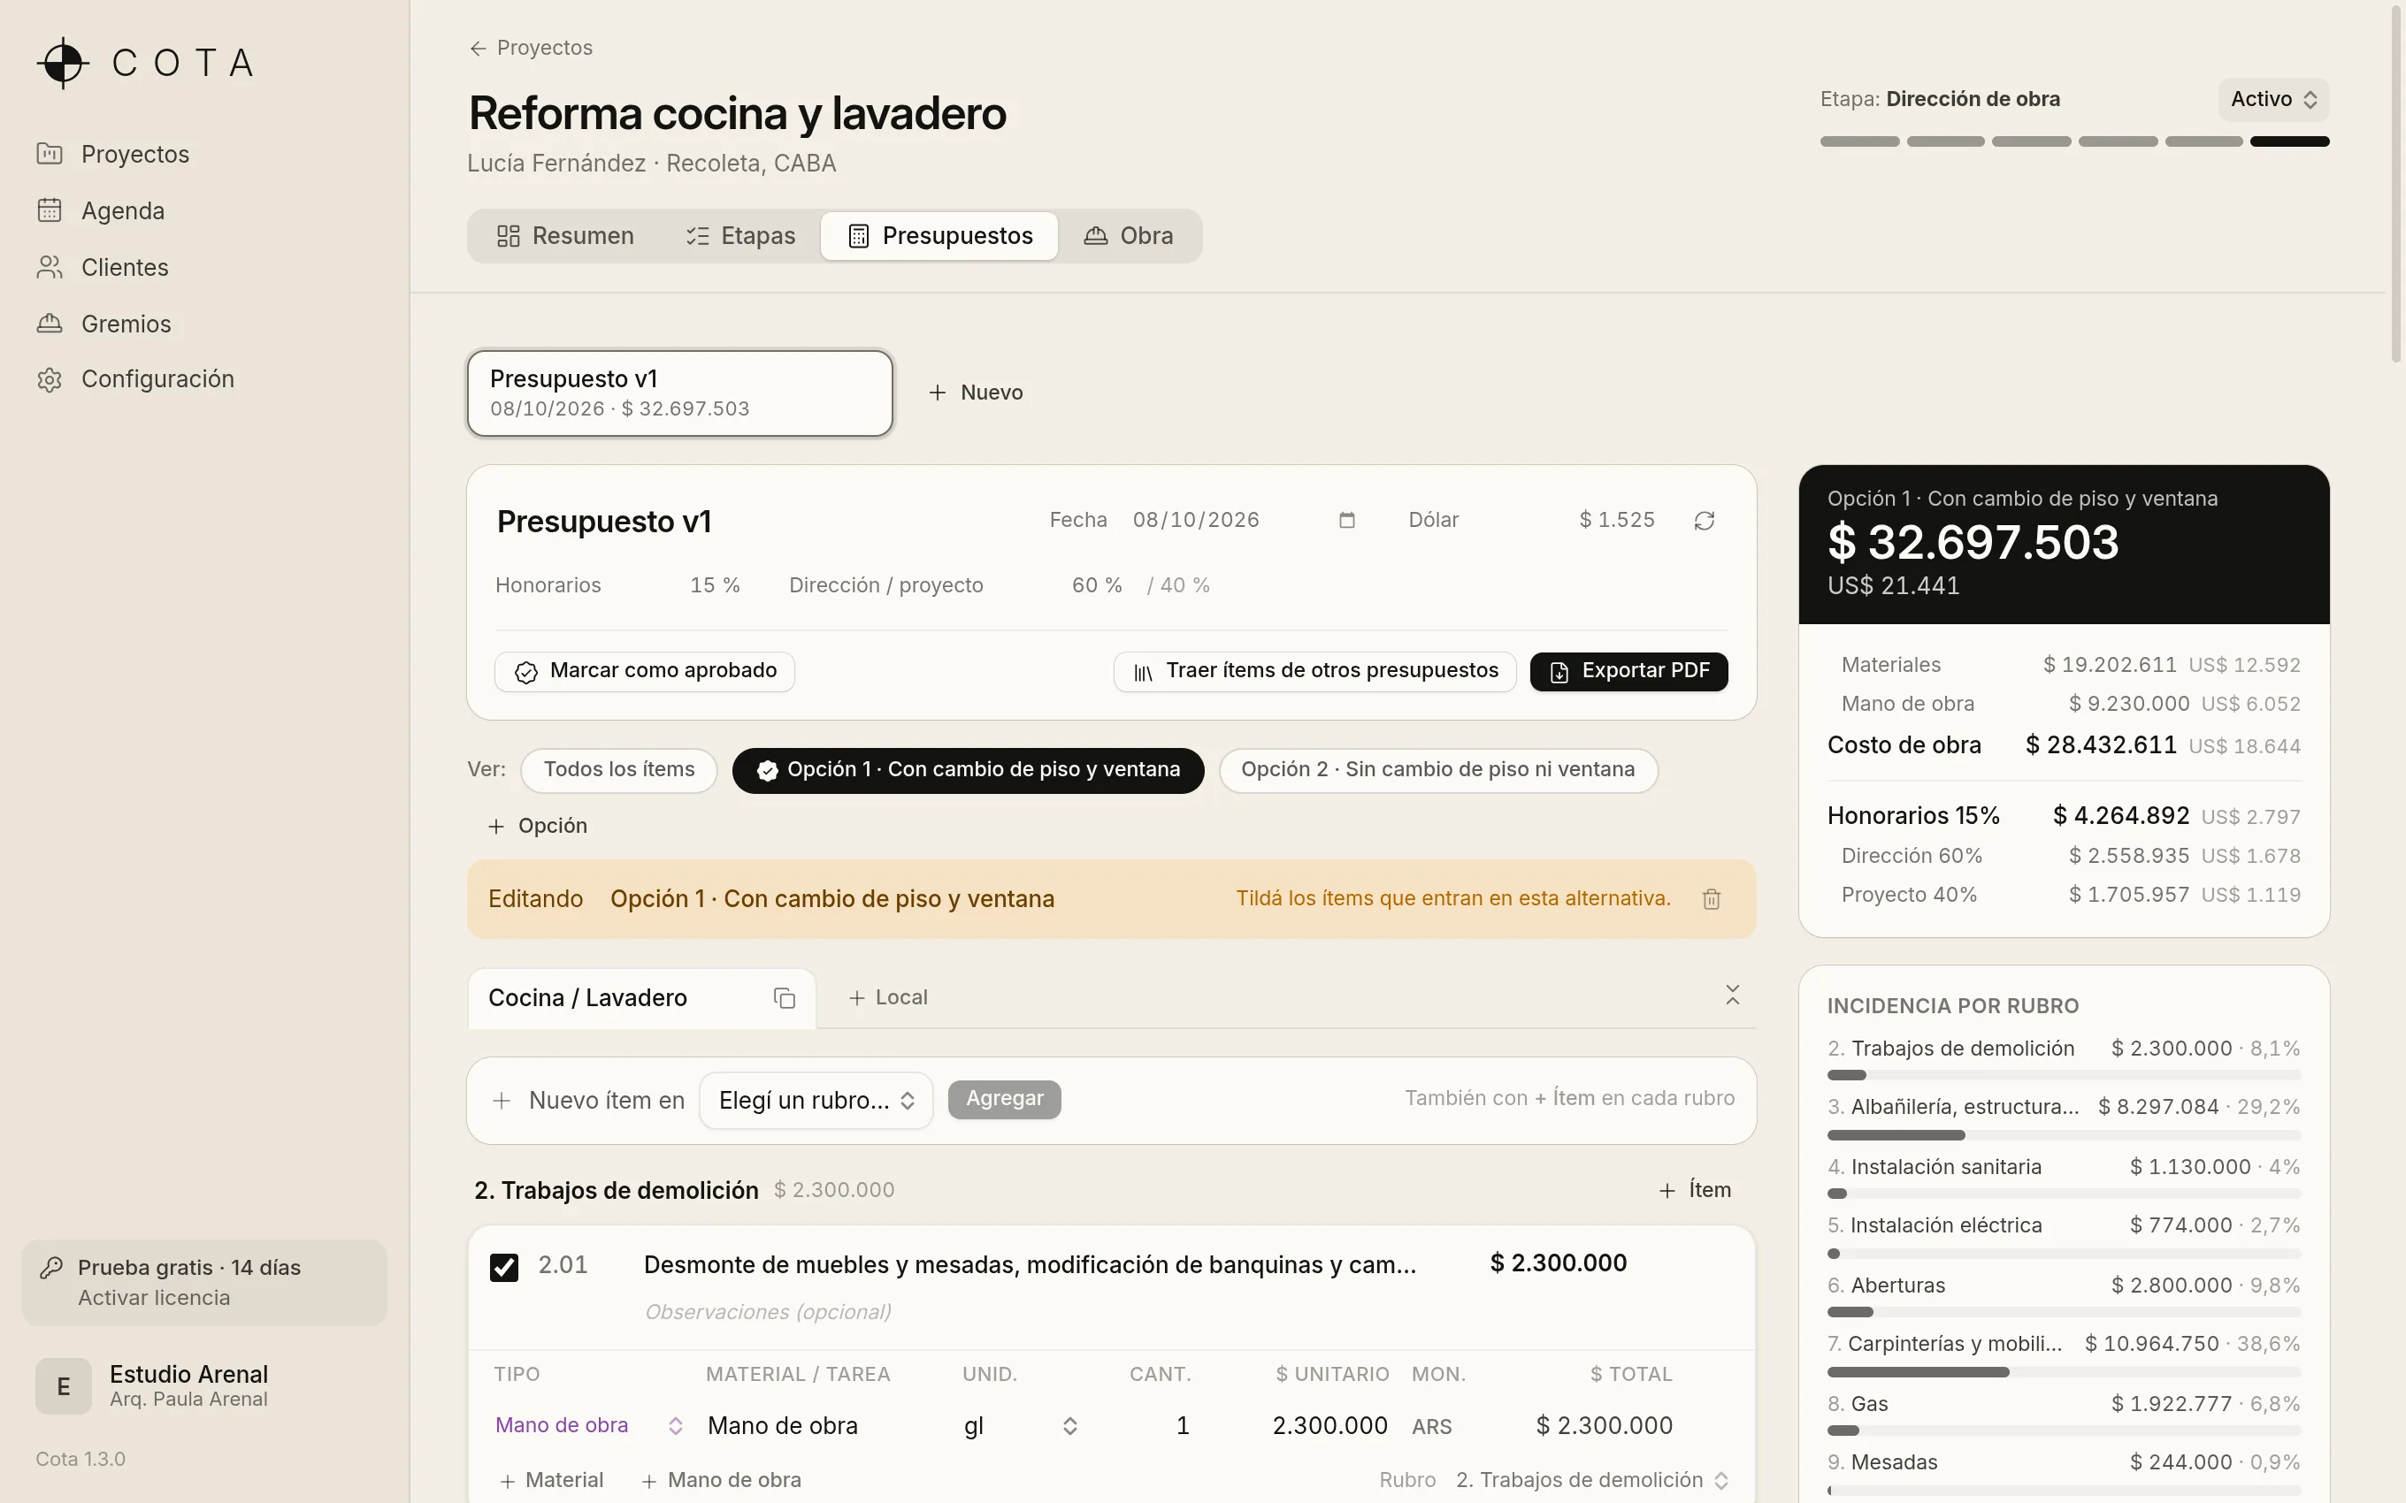This screenshot has width=2406, height=1503.
Task: Click the Estudio Arenal avatar
Action: (64, 1385)
